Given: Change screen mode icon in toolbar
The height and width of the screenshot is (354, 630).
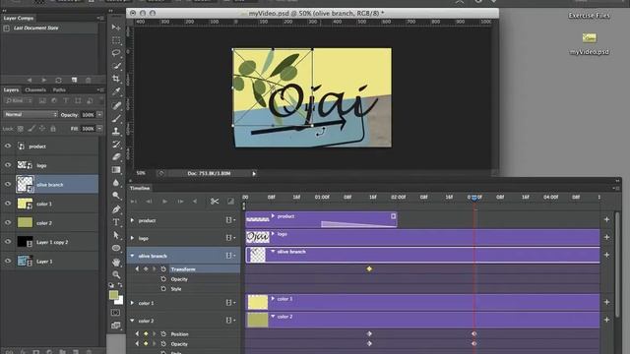Looking at the screenshot, I should [x=116, y=325].
